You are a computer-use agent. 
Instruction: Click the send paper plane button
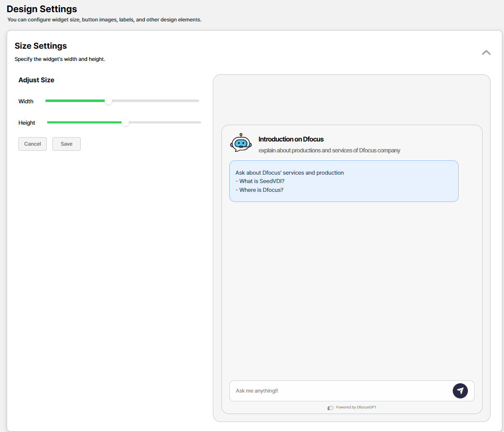460,391
